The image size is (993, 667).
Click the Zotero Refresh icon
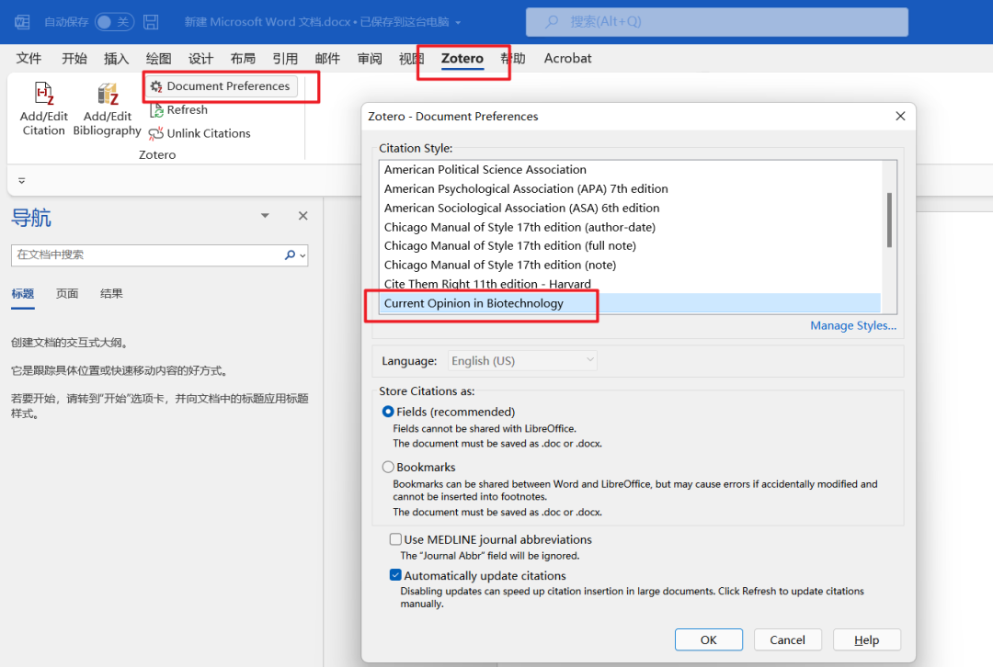pos(156,110)
